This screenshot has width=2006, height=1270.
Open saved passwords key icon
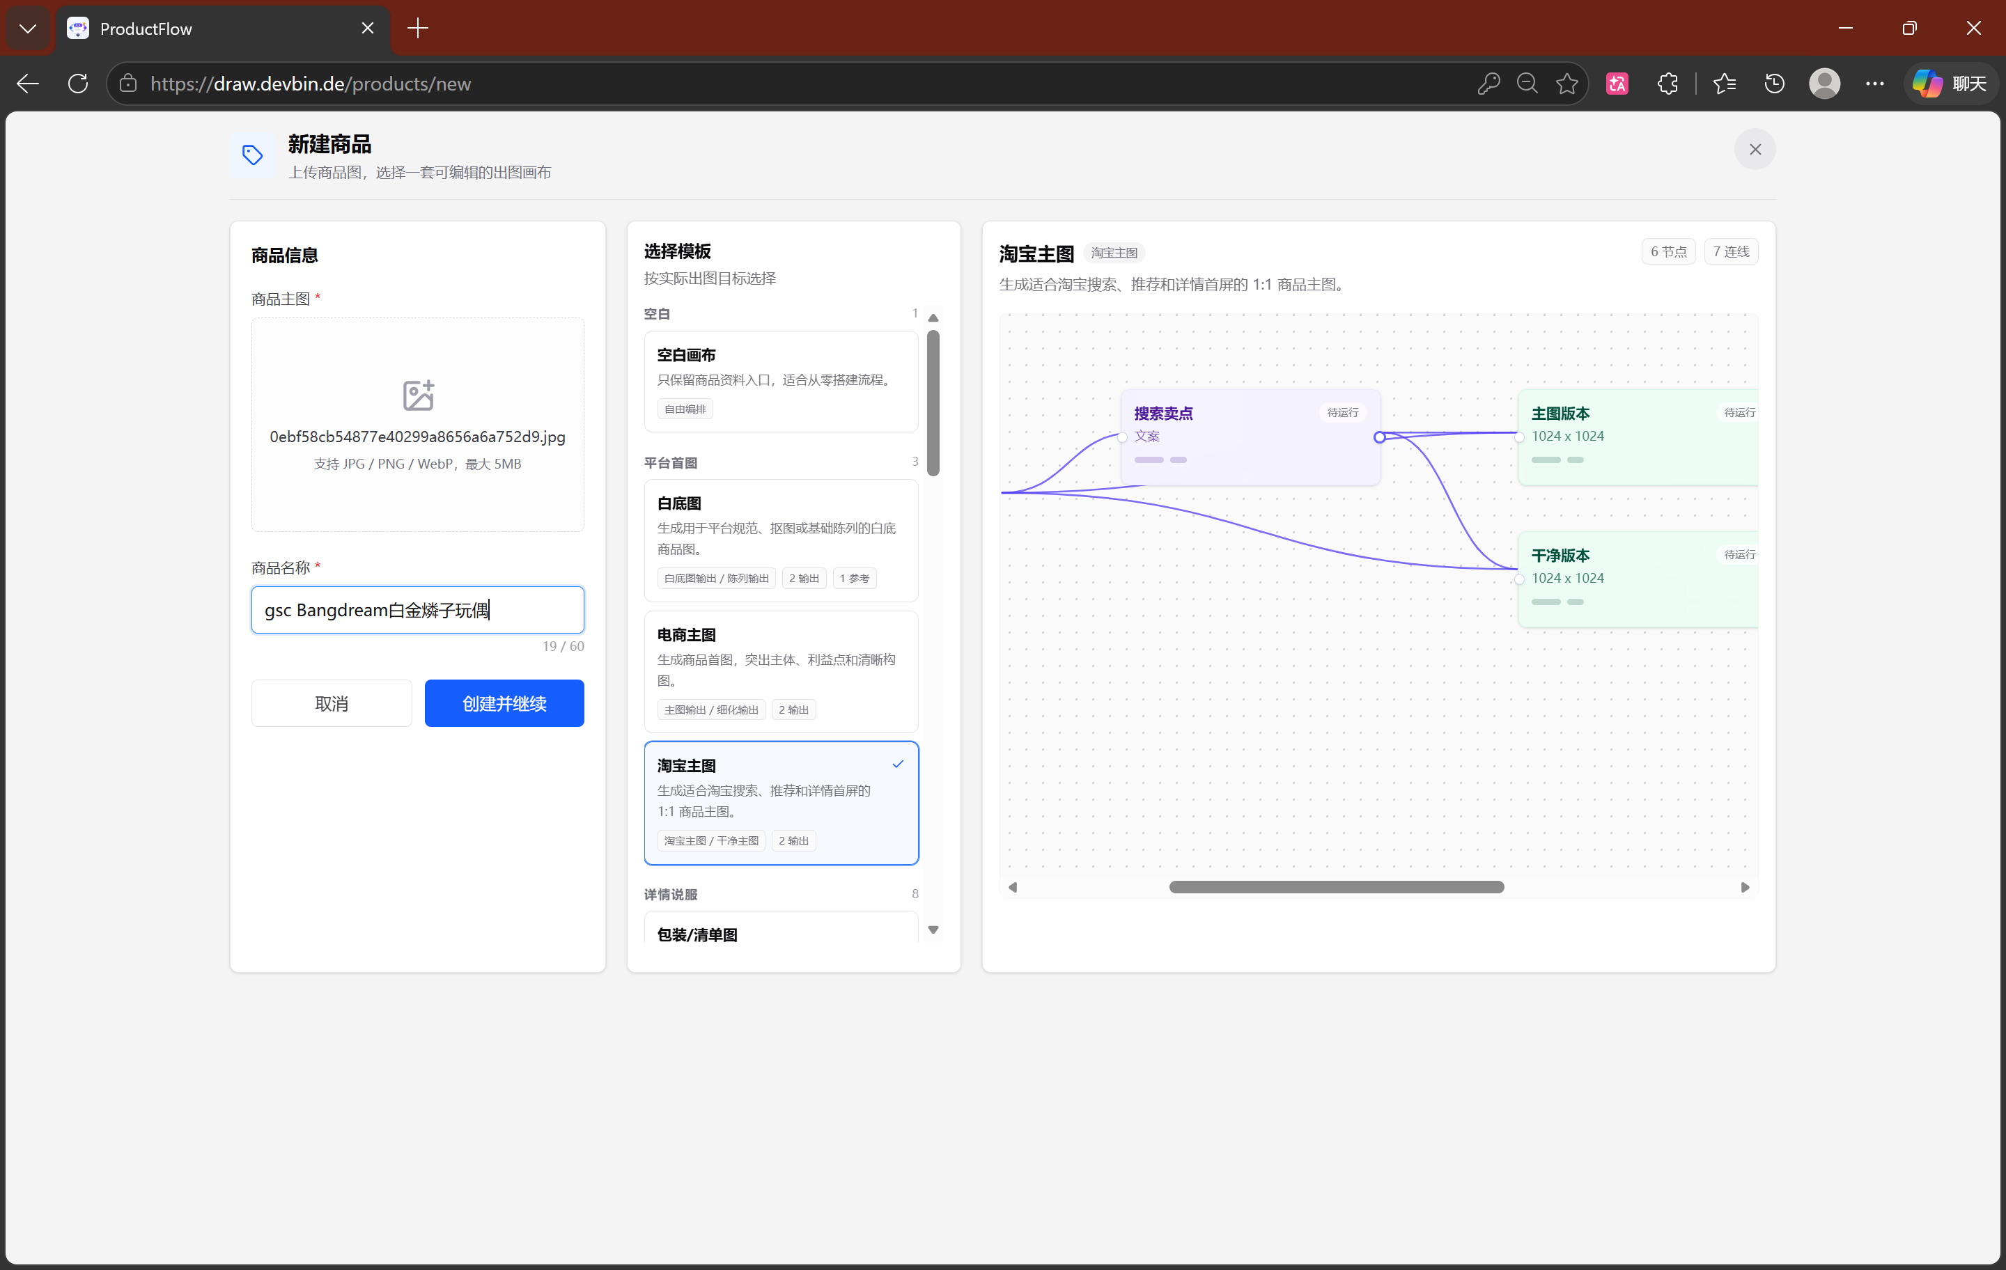(1488, 84)
